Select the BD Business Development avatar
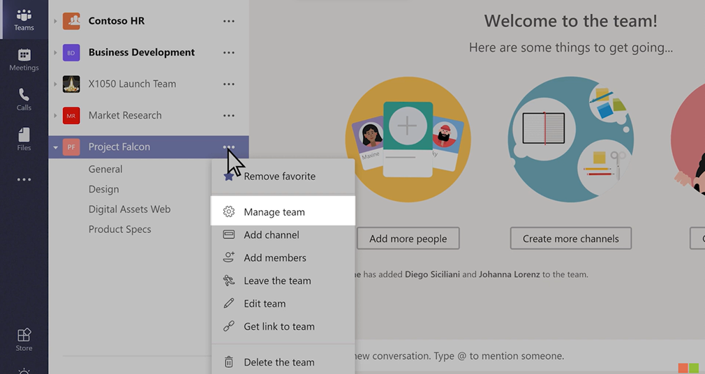 tap(71, 52)
